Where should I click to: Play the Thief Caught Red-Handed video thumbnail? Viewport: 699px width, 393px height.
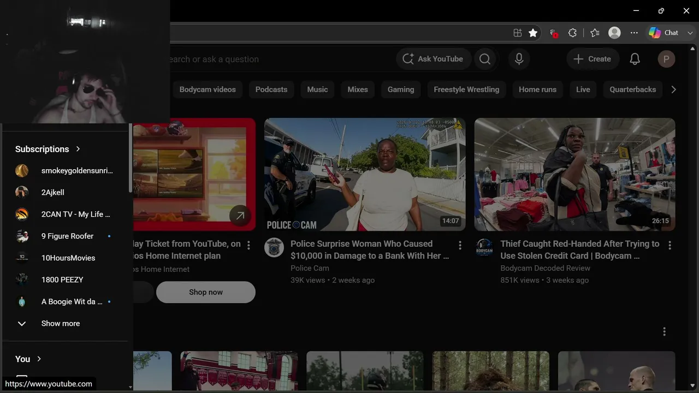point(574,174)
